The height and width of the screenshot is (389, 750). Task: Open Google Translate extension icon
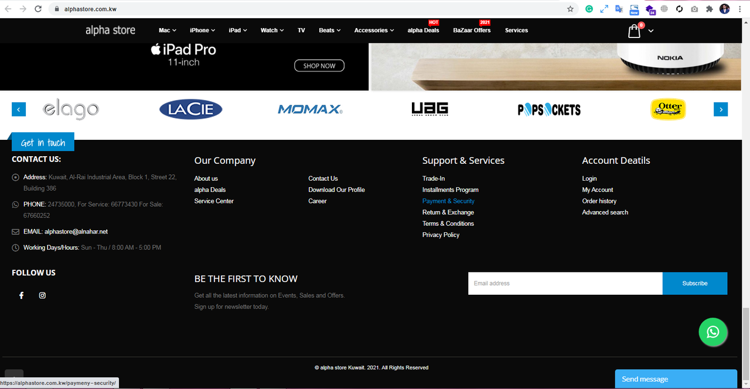pyautogui.click(x=619, y=9)
